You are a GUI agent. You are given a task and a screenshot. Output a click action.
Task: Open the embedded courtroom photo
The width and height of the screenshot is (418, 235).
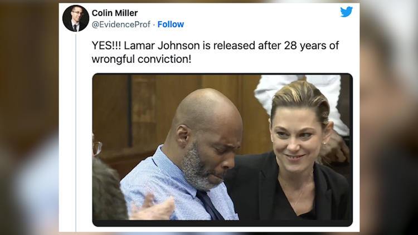[x=222, y=150]
